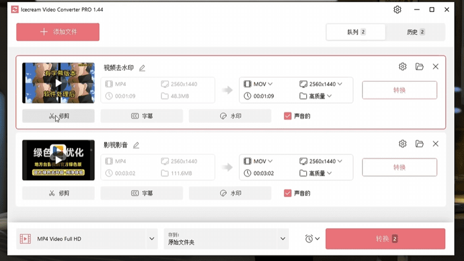The width and height of the screenshot is (464, 261).
Task: Toggle 声音的 checkbox for 视频去水印
Action: pyautogui.click(x=288, y=116)
